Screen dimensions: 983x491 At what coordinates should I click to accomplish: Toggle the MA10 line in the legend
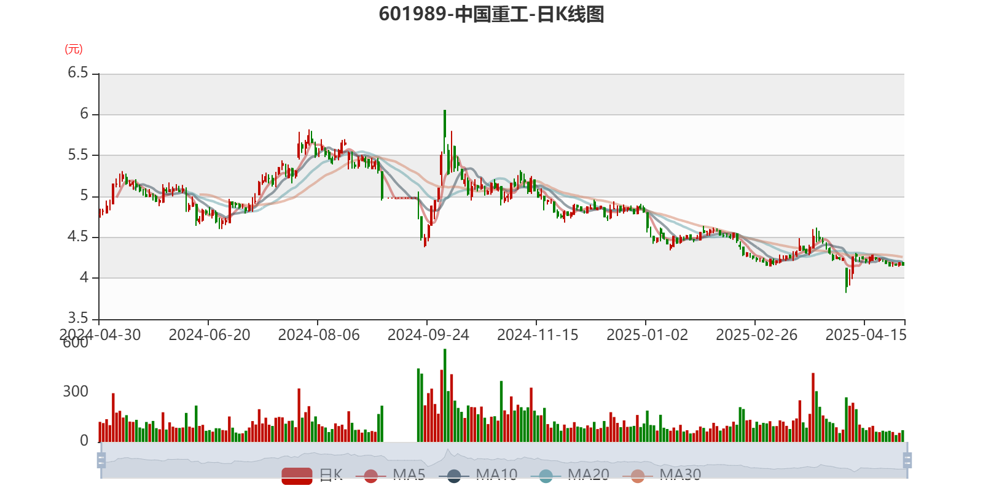click(478, 475)
